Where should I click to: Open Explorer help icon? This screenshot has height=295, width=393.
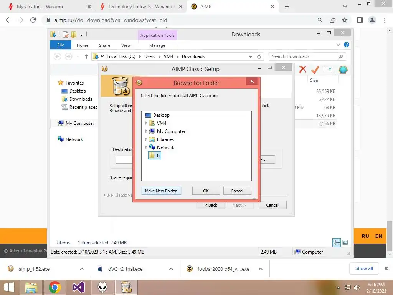347,45
